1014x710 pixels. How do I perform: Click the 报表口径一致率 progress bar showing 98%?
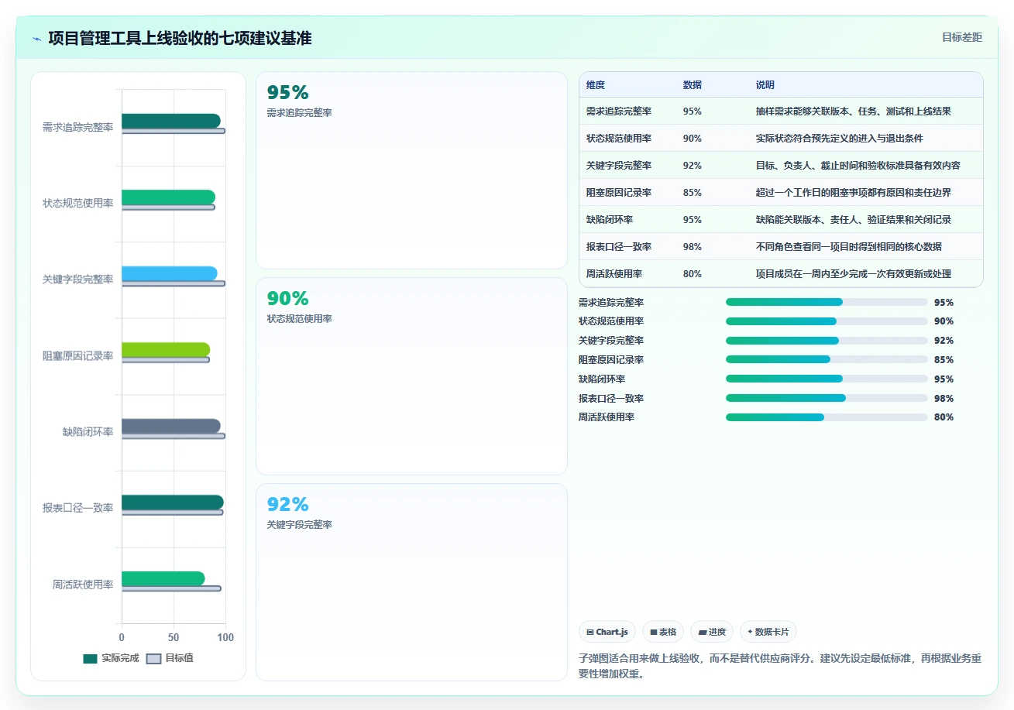(827, 398)
